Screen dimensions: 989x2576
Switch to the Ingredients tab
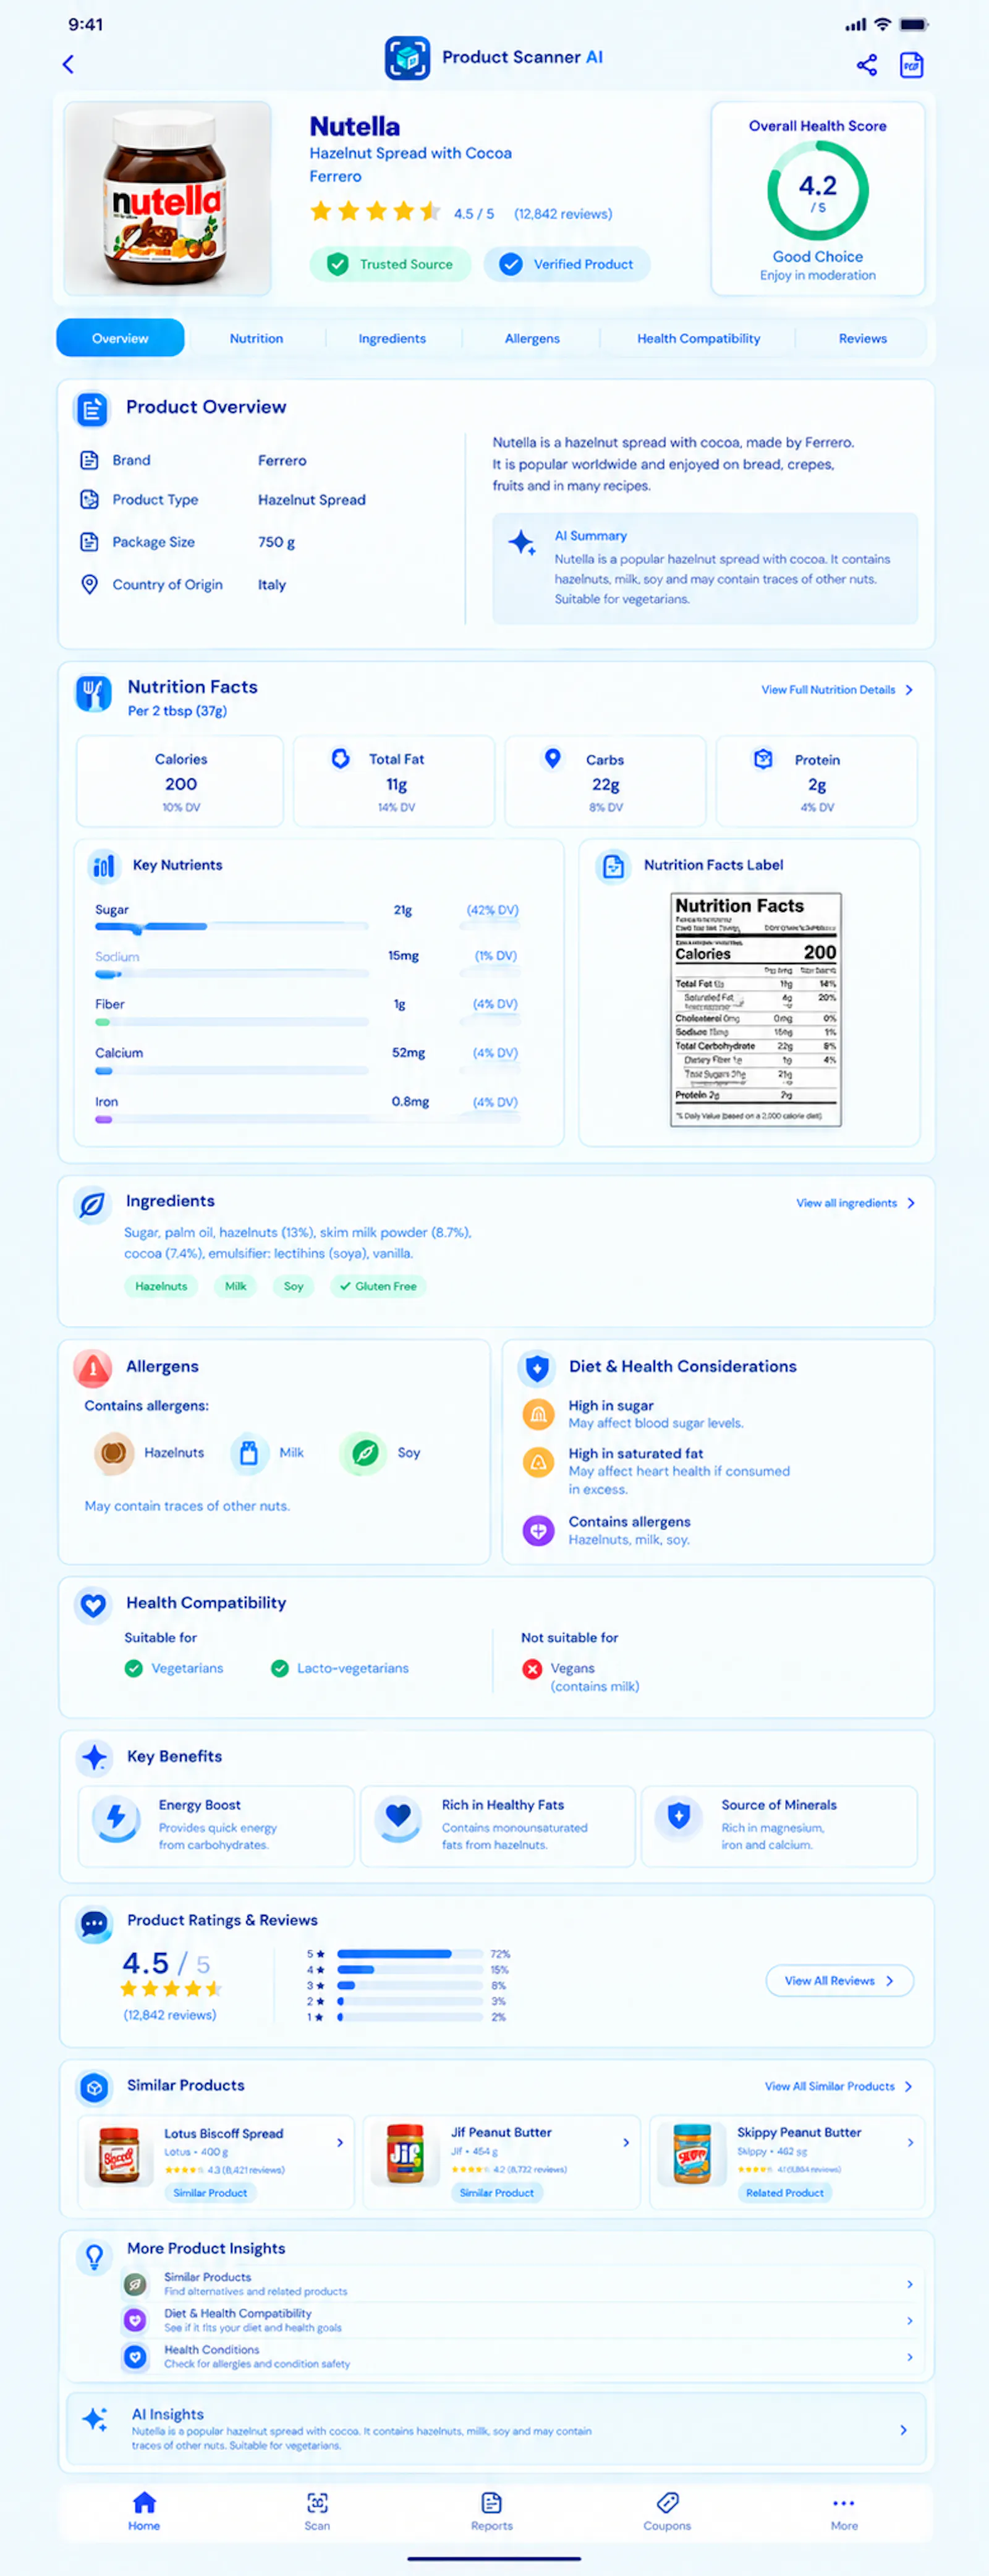[392, 338]
